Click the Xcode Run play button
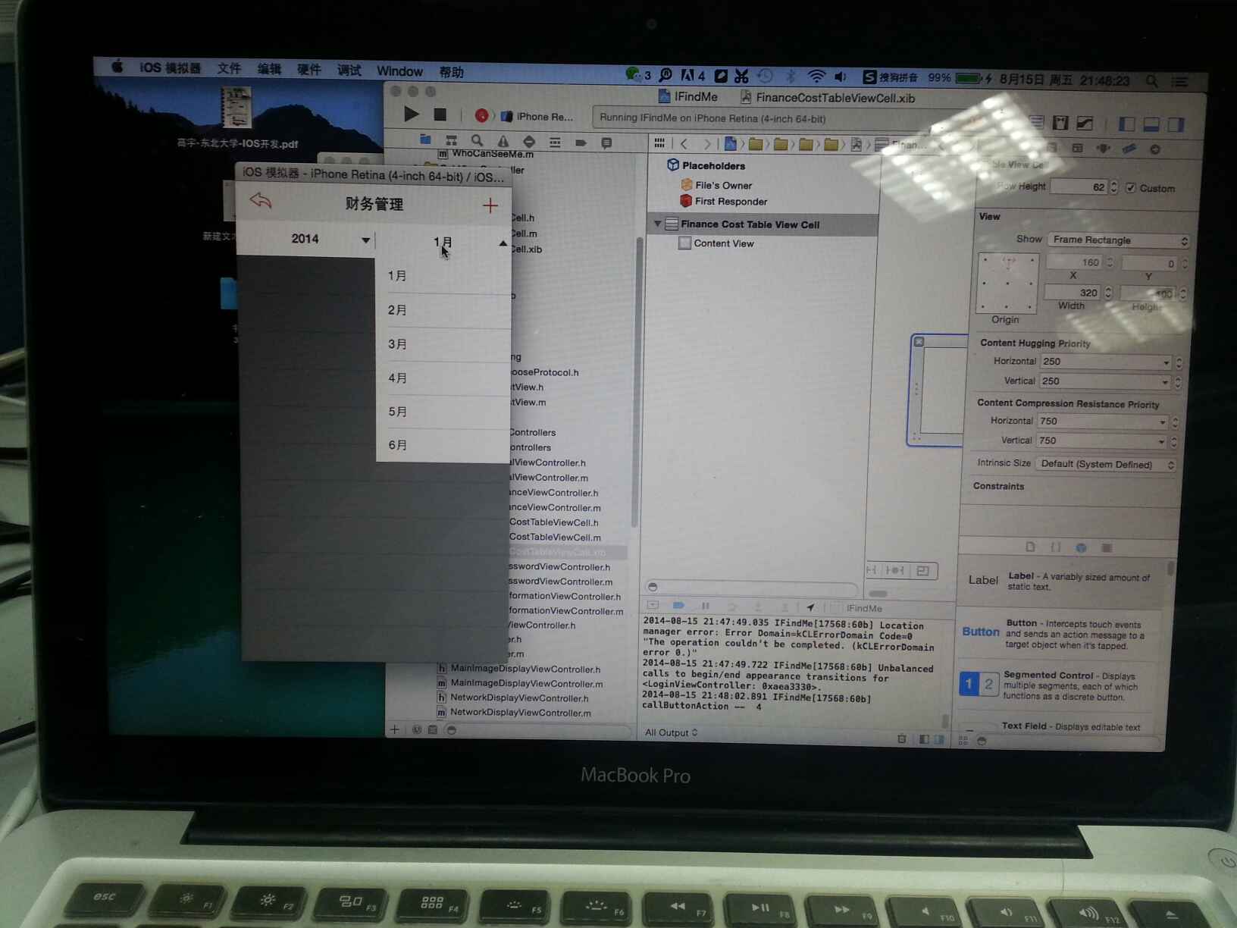Screen dimensions: 1237x928 point(411,114)
